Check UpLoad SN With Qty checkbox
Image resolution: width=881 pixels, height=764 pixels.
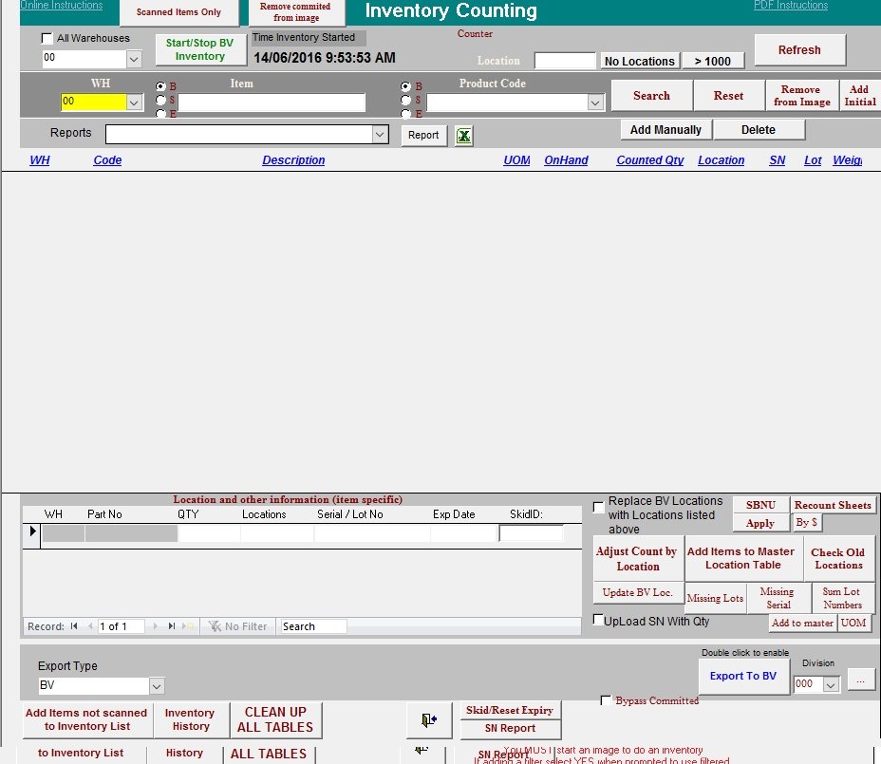[598, 619]
